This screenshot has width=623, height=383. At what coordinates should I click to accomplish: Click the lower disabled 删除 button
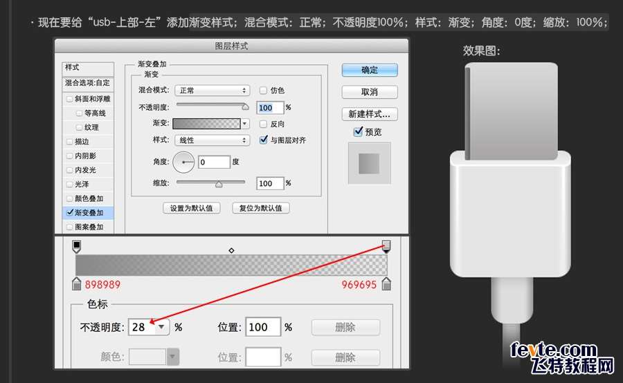[x=345, y=357]
